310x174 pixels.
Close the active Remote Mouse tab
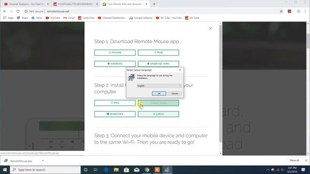coord(146,4)
